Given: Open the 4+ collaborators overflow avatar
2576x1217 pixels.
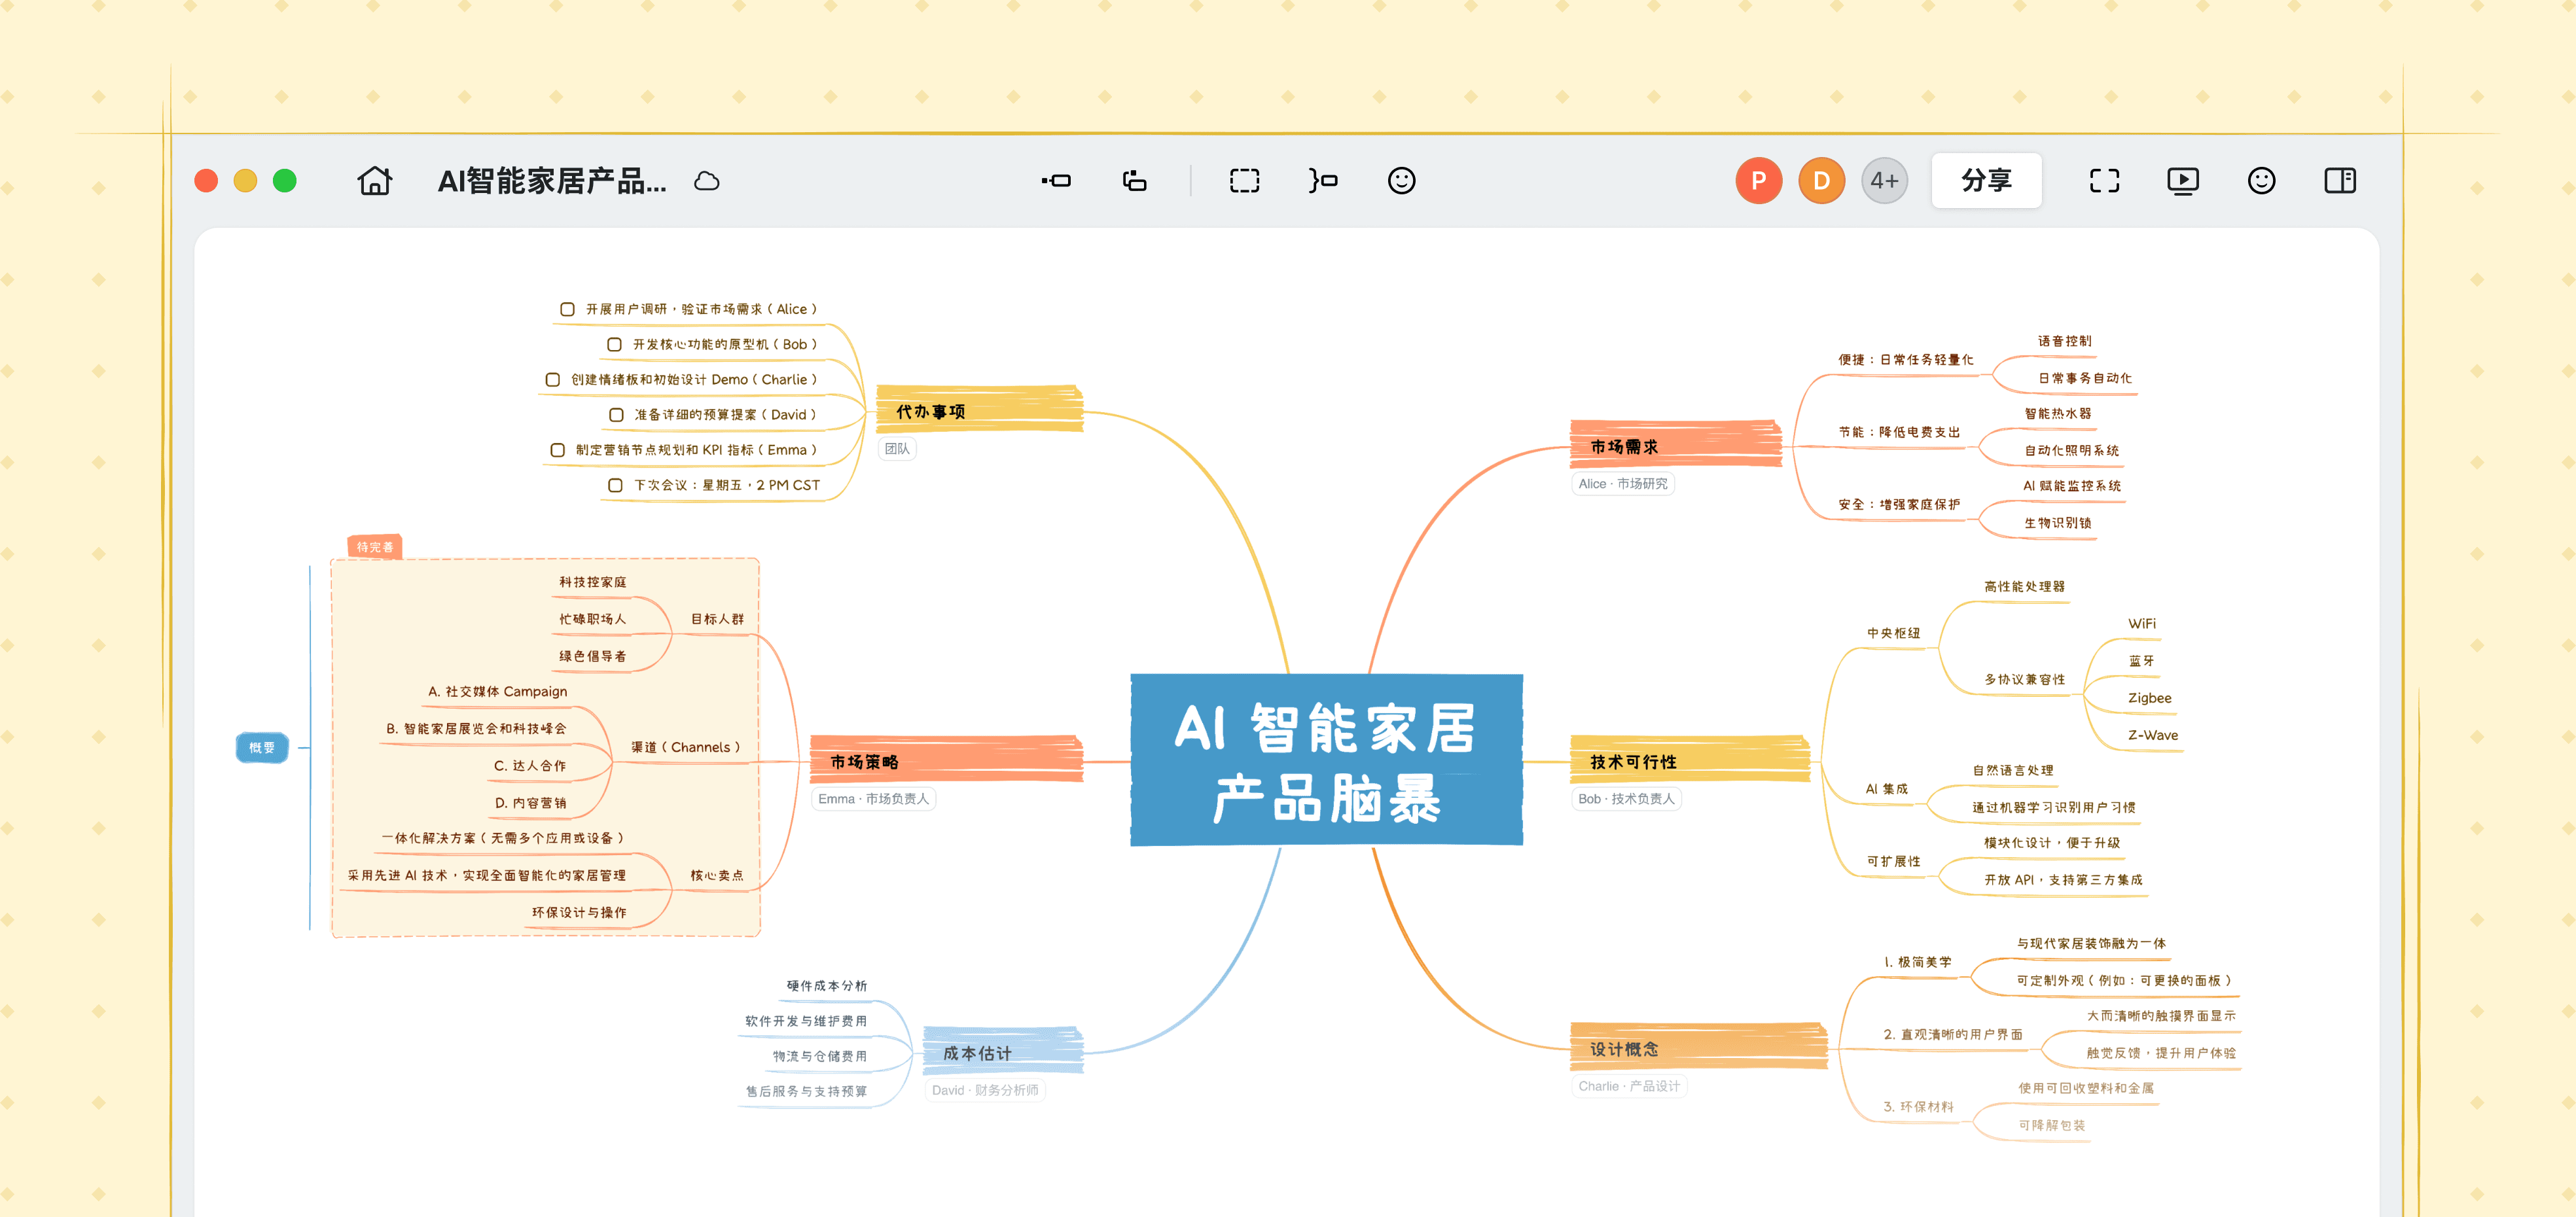Looking at the screenshot, I should tap(1884, 181).
